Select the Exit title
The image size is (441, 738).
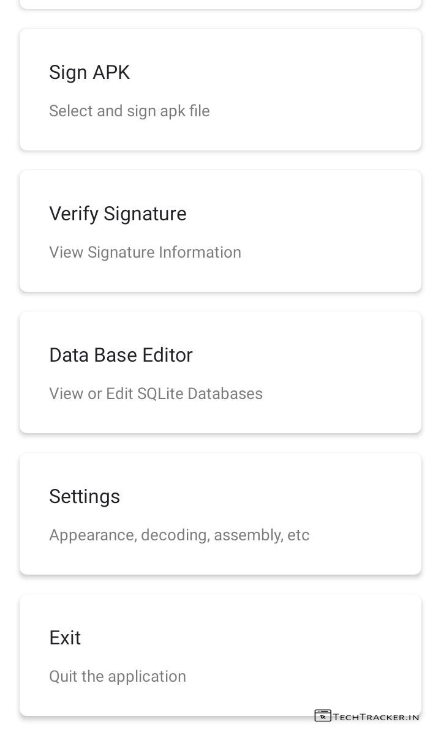65,638
